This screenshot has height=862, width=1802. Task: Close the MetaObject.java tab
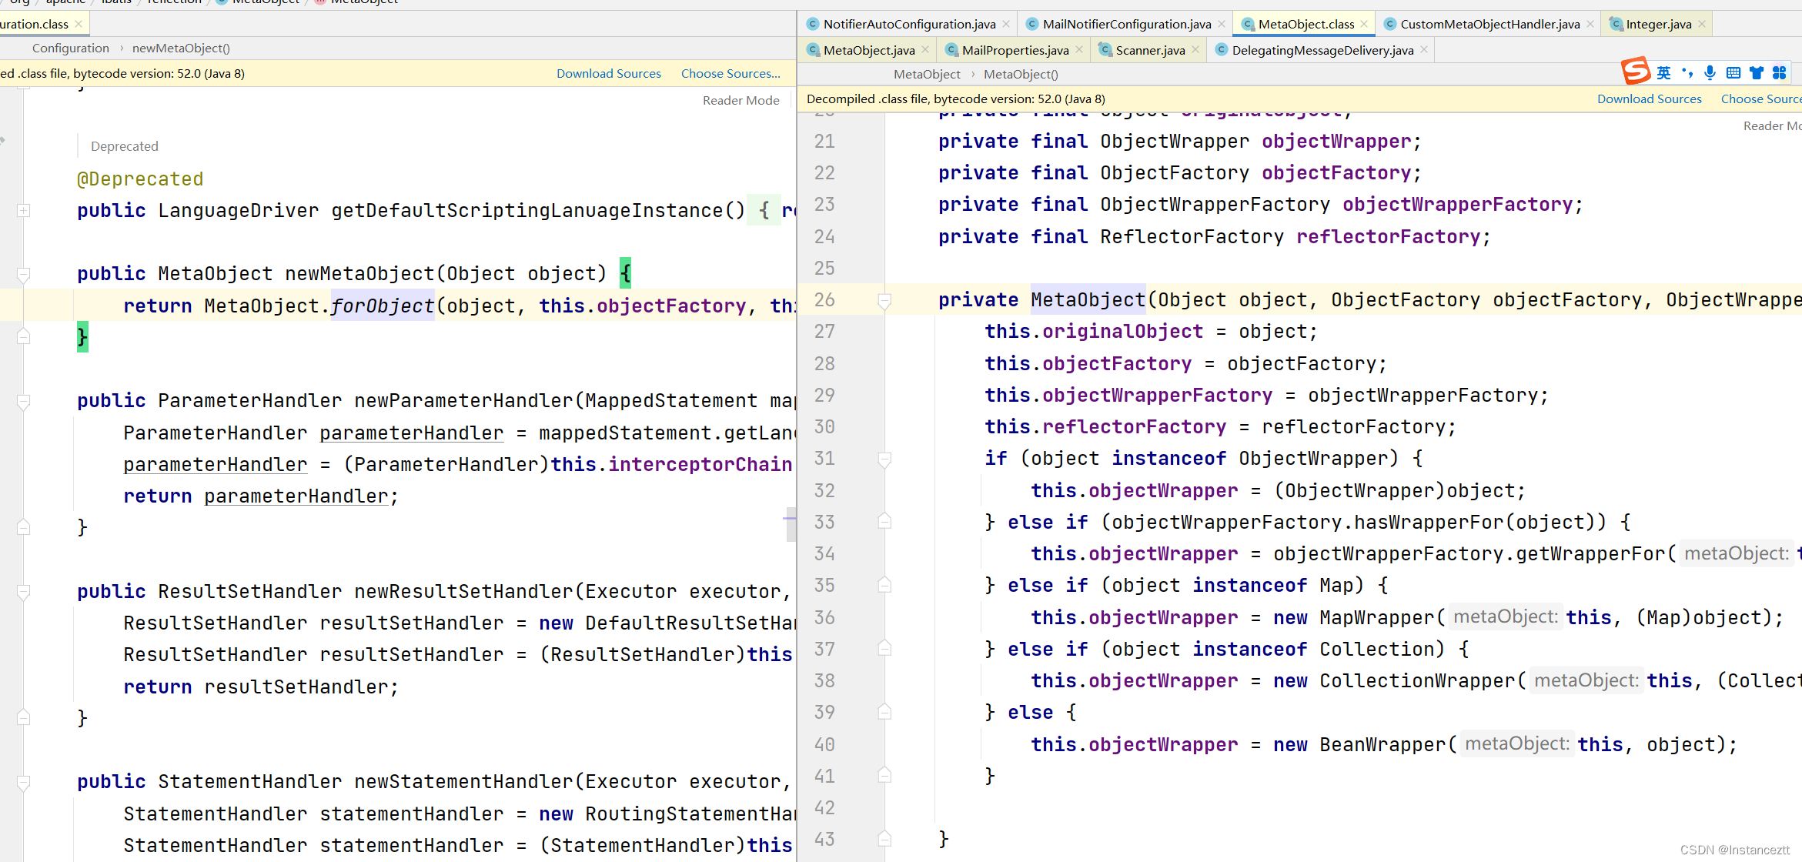tap(925, 50)
